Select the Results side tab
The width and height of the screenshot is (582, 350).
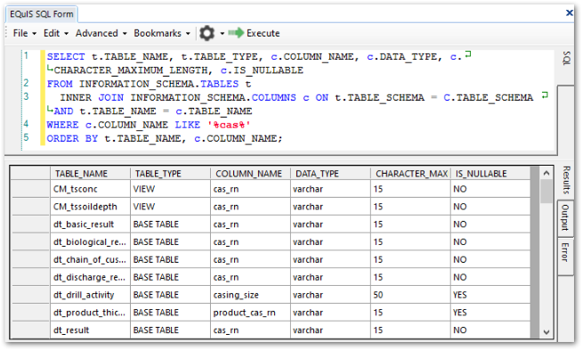[566, 180]
